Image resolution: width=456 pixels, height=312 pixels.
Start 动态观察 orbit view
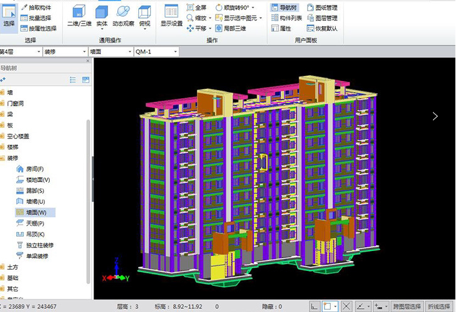pyautogui.click(x=123, y=16)
